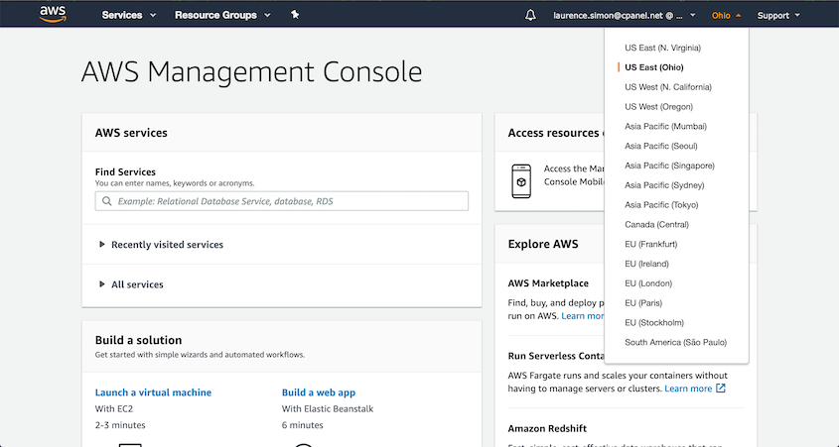Image resolution: width=839 pixels, height=447 pixels.
Task: Collapse the Ohio region selector
Action: (726, 16)
